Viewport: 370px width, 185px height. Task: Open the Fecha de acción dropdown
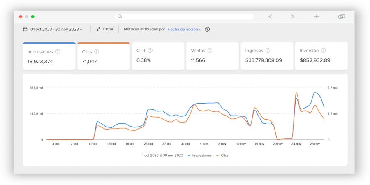pos(185,30)
